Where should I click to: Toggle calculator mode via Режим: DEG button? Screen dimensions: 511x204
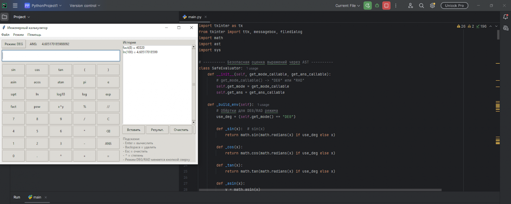14,44
